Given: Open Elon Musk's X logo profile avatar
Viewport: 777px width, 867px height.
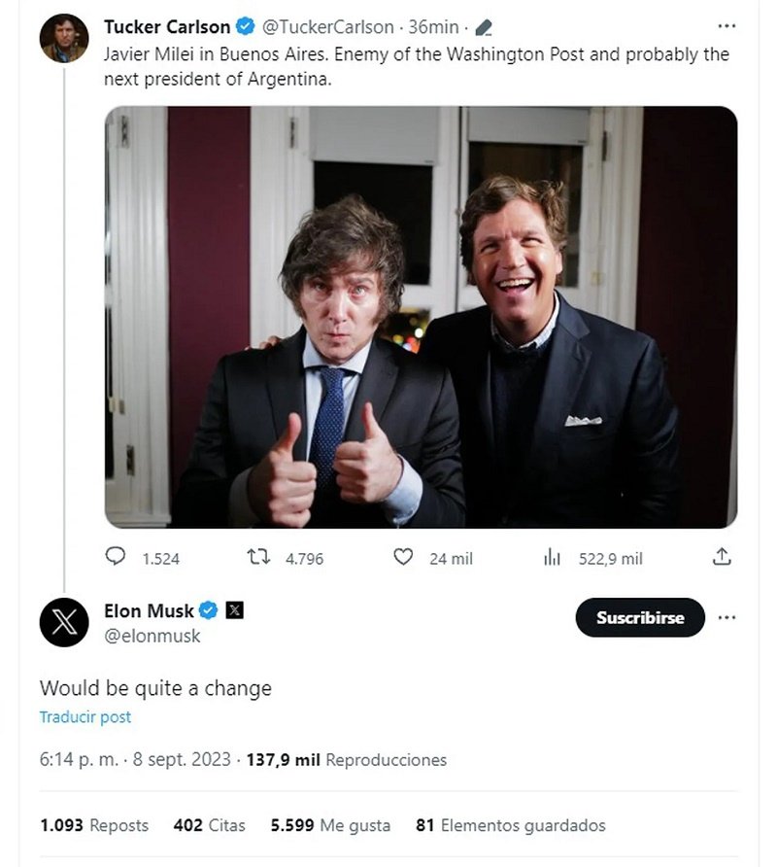Looking at the screenshot, I should click(x=64, y=622).
